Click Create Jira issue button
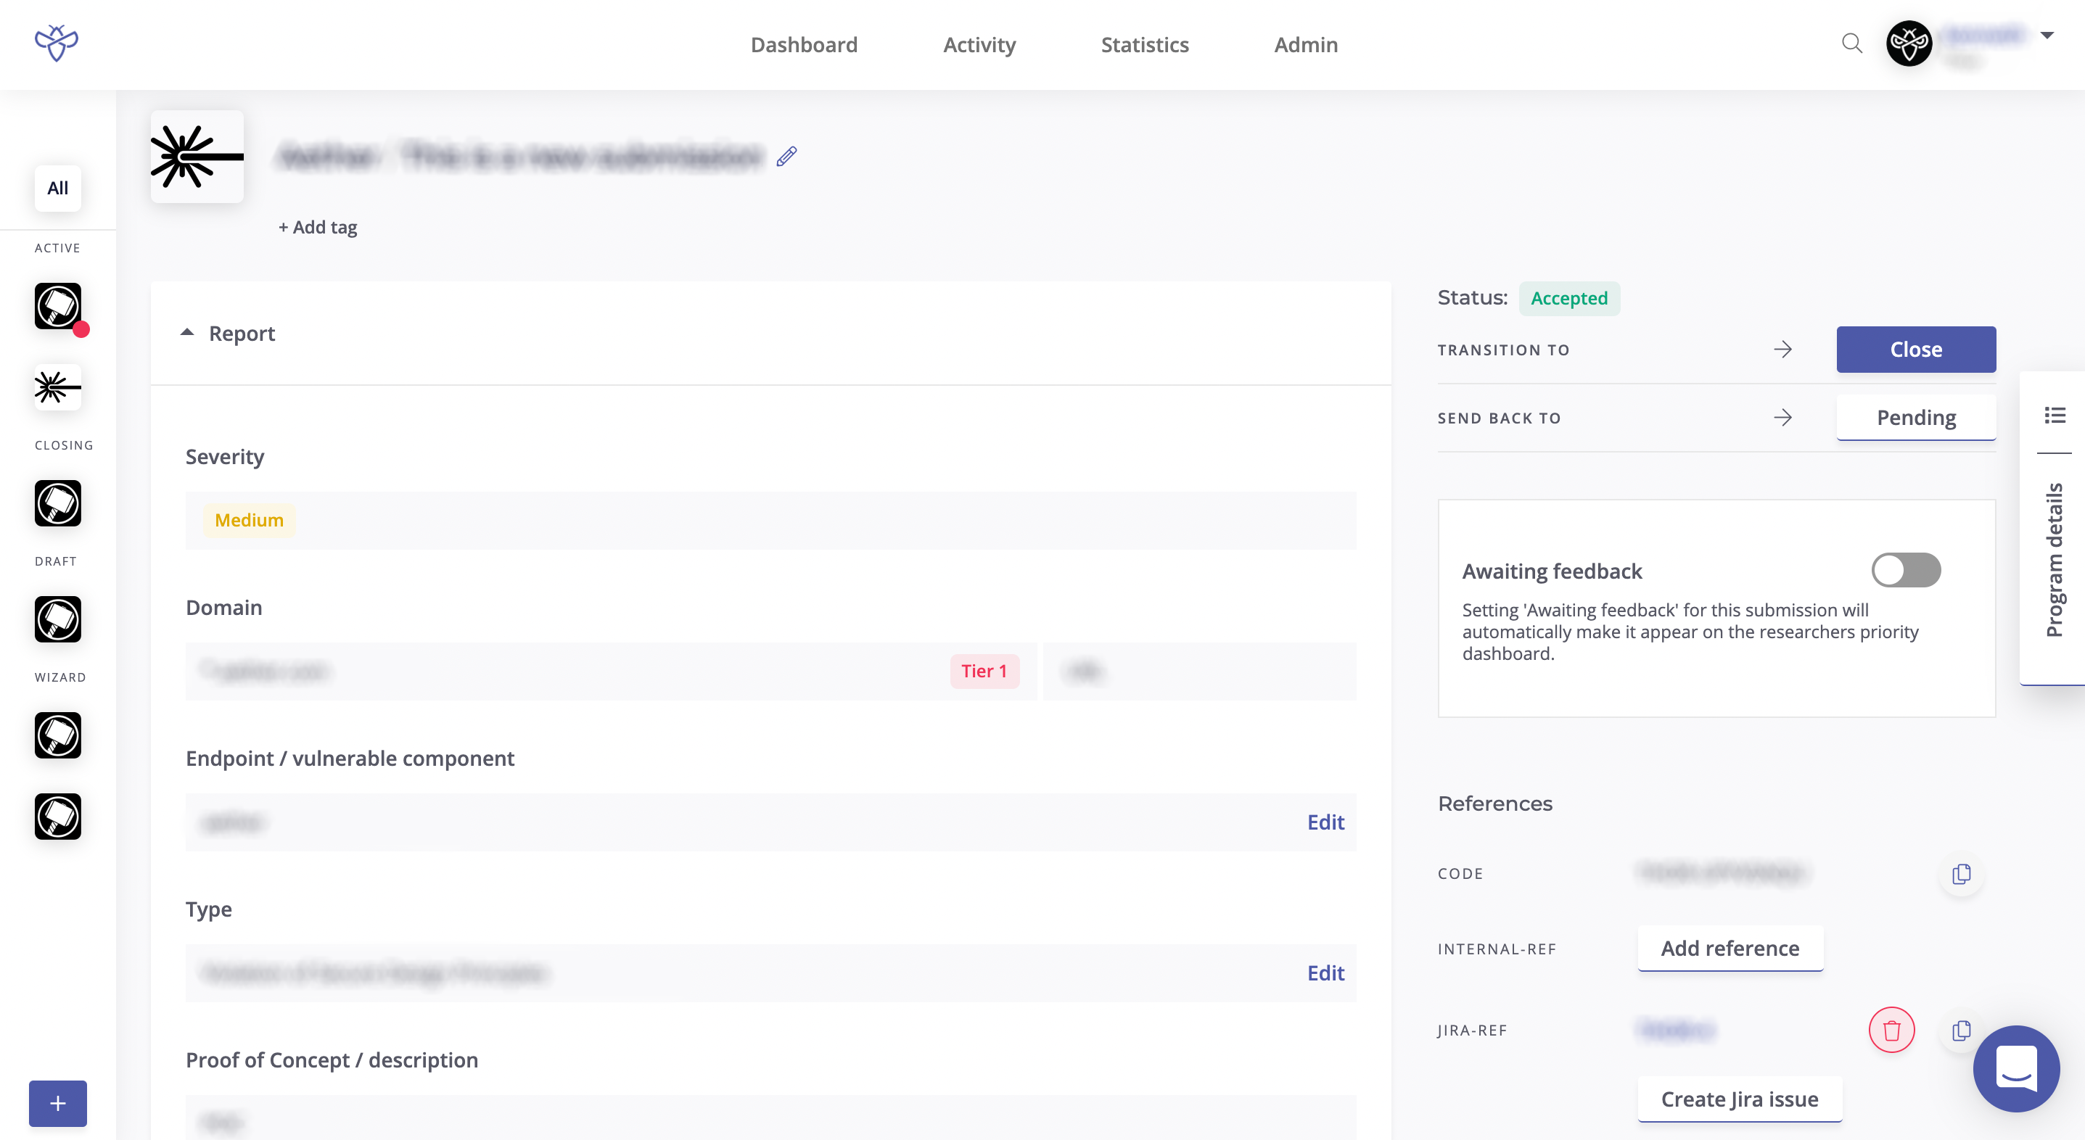 [1740, 1099]
